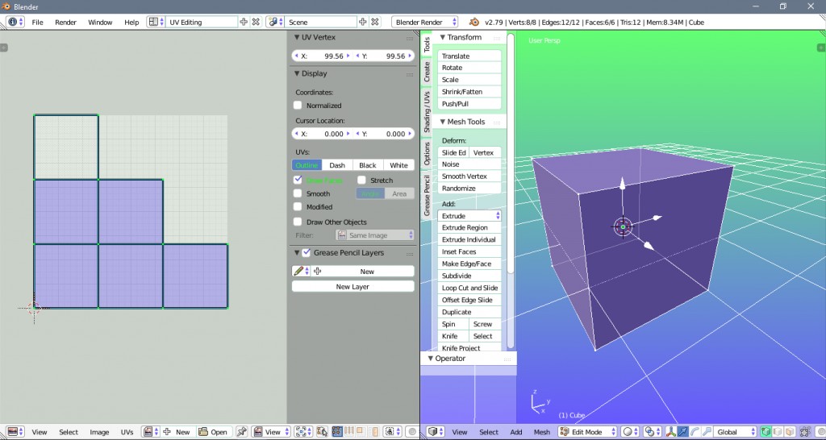Click the UV vertex select mode icon
Image resolution: width=826 pixels, height=440 pixels.
pos(337,432)
